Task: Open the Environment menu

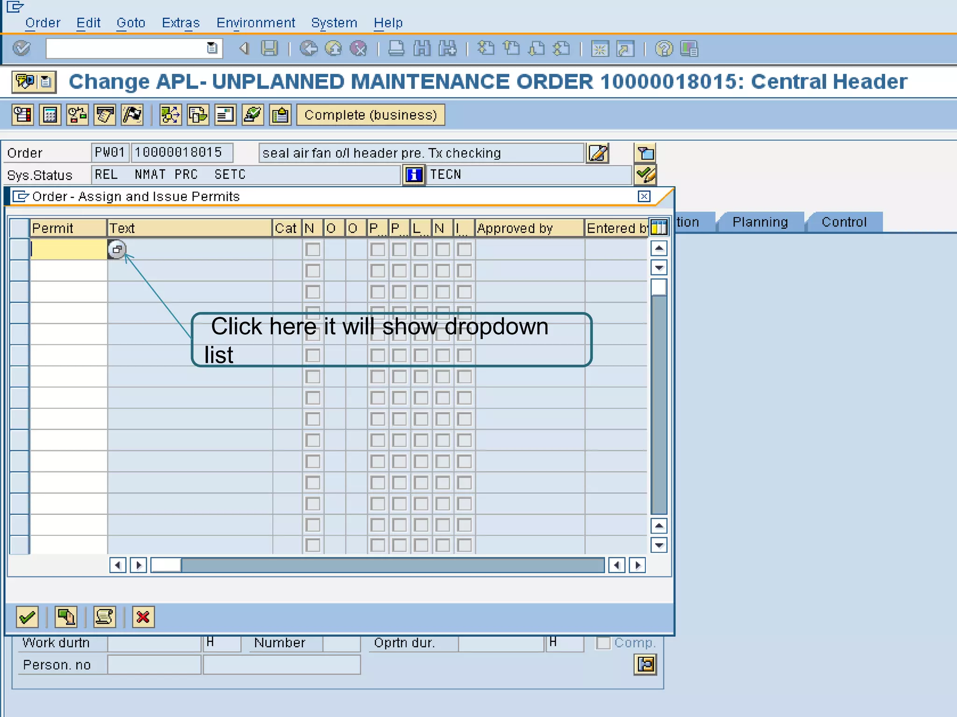Action: (256, 22)
